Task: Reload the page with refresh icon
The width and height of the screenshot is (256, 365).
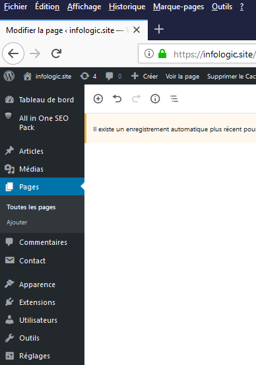Action: pos(56,53)
